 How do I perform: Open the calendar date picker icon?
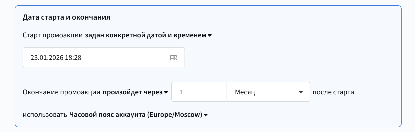pos(173,58)
